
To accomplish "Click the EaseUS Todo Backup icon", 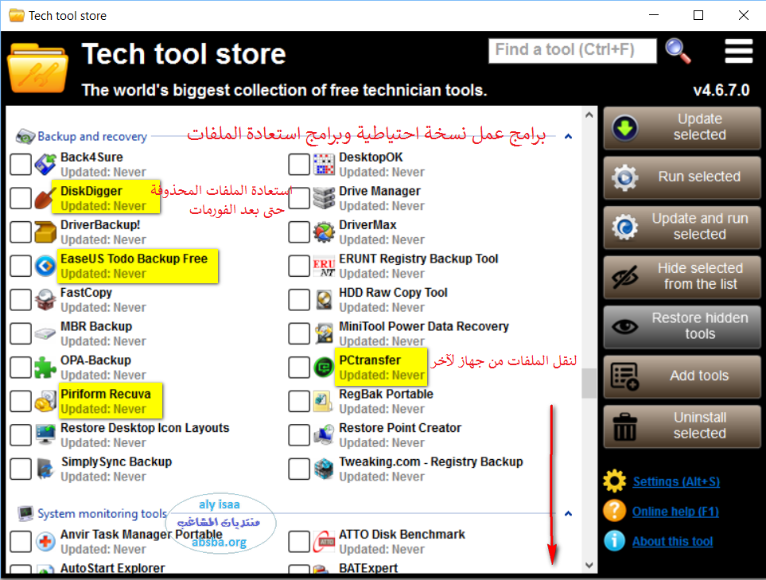I will coord(45,266).
